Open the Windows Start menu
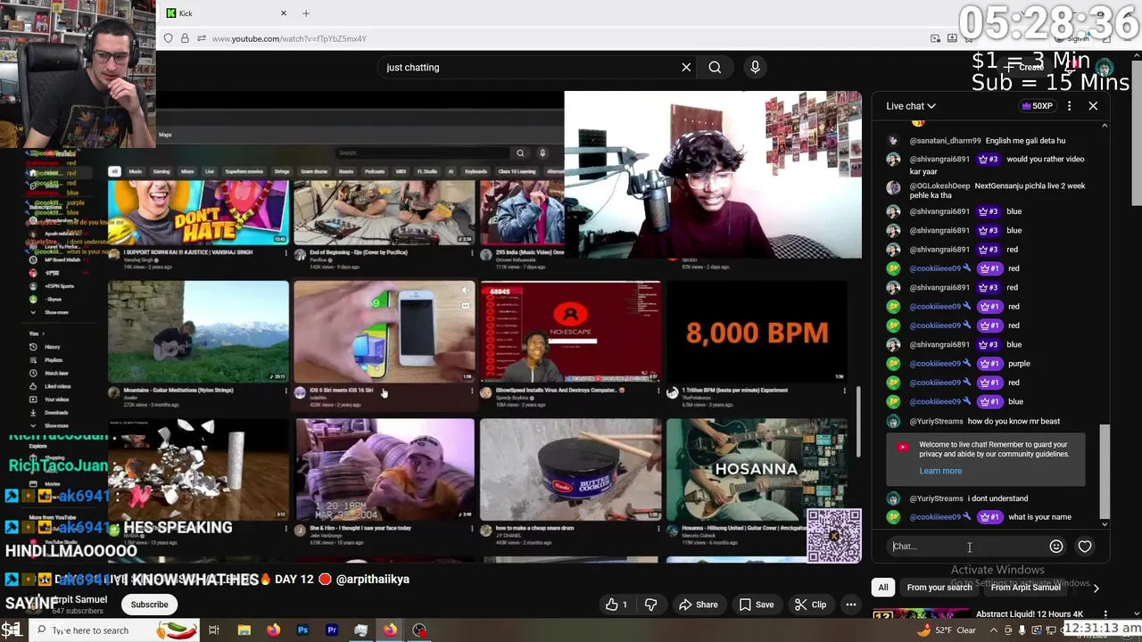The image size is (1142, 642). [12, 630]
